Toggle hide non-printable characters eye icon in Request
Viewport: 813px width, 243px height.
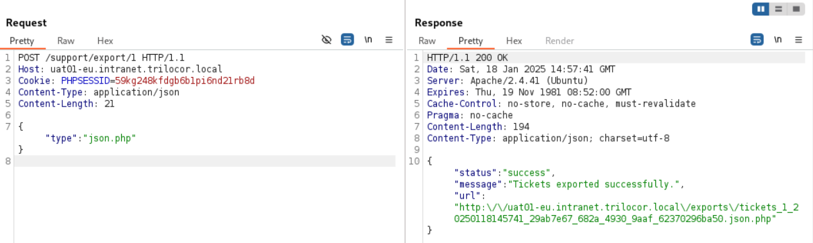[326, 40]
